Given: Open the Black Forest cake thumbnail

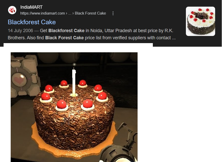Looking at the screenshot, I should (x=200, y=21).
